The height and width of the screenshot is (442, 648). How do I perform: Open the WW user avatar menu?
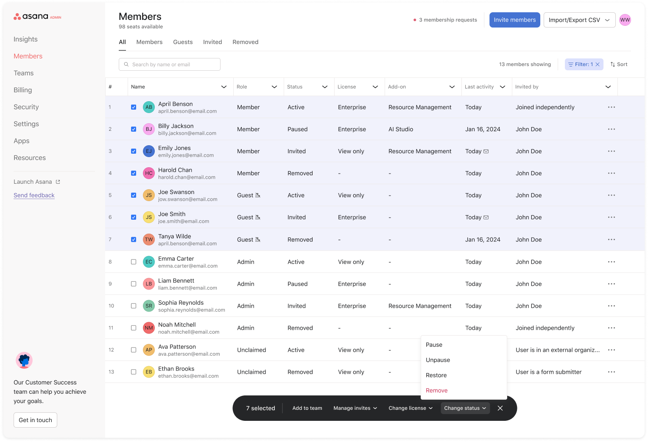625,20
